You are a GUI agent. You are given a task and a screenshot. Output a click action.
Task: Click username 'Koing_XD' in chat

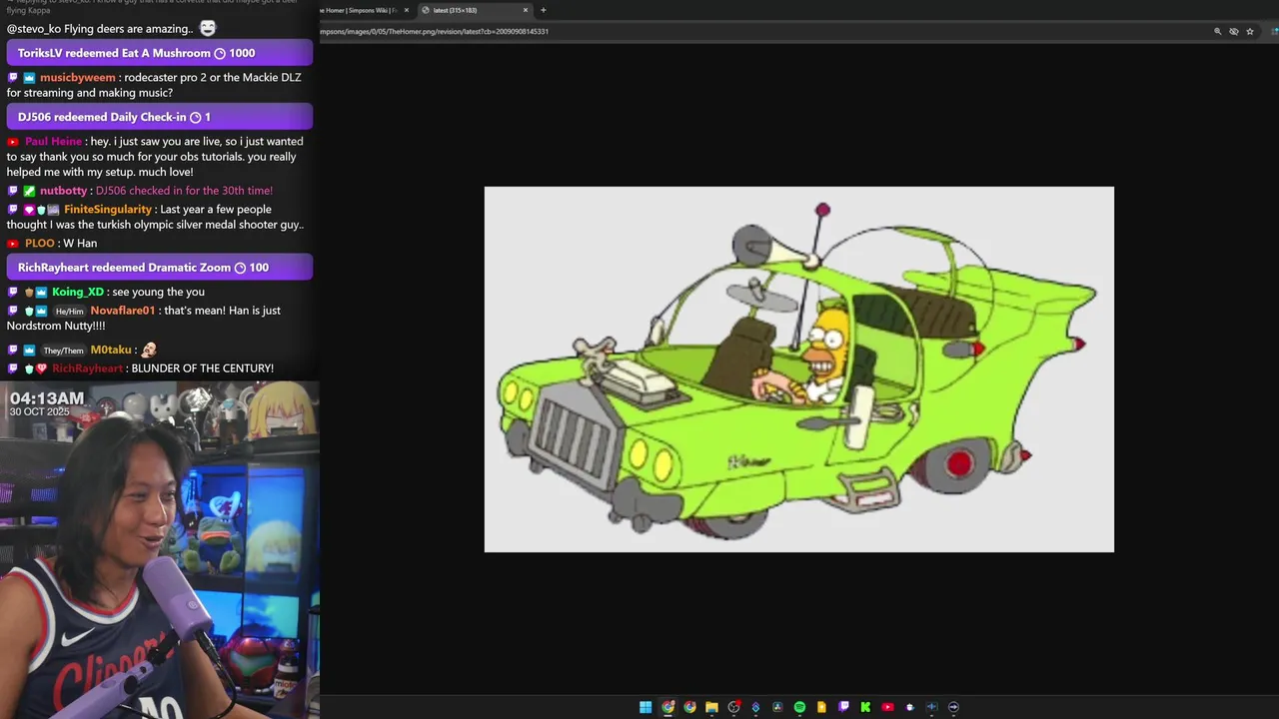[x=78, y=292]
